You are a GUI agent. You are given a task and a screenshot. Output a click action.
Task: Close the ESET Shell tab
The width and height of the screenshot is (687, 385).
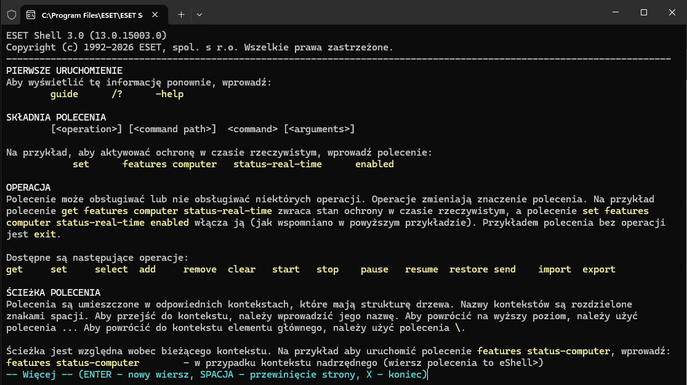coord(155,15)
